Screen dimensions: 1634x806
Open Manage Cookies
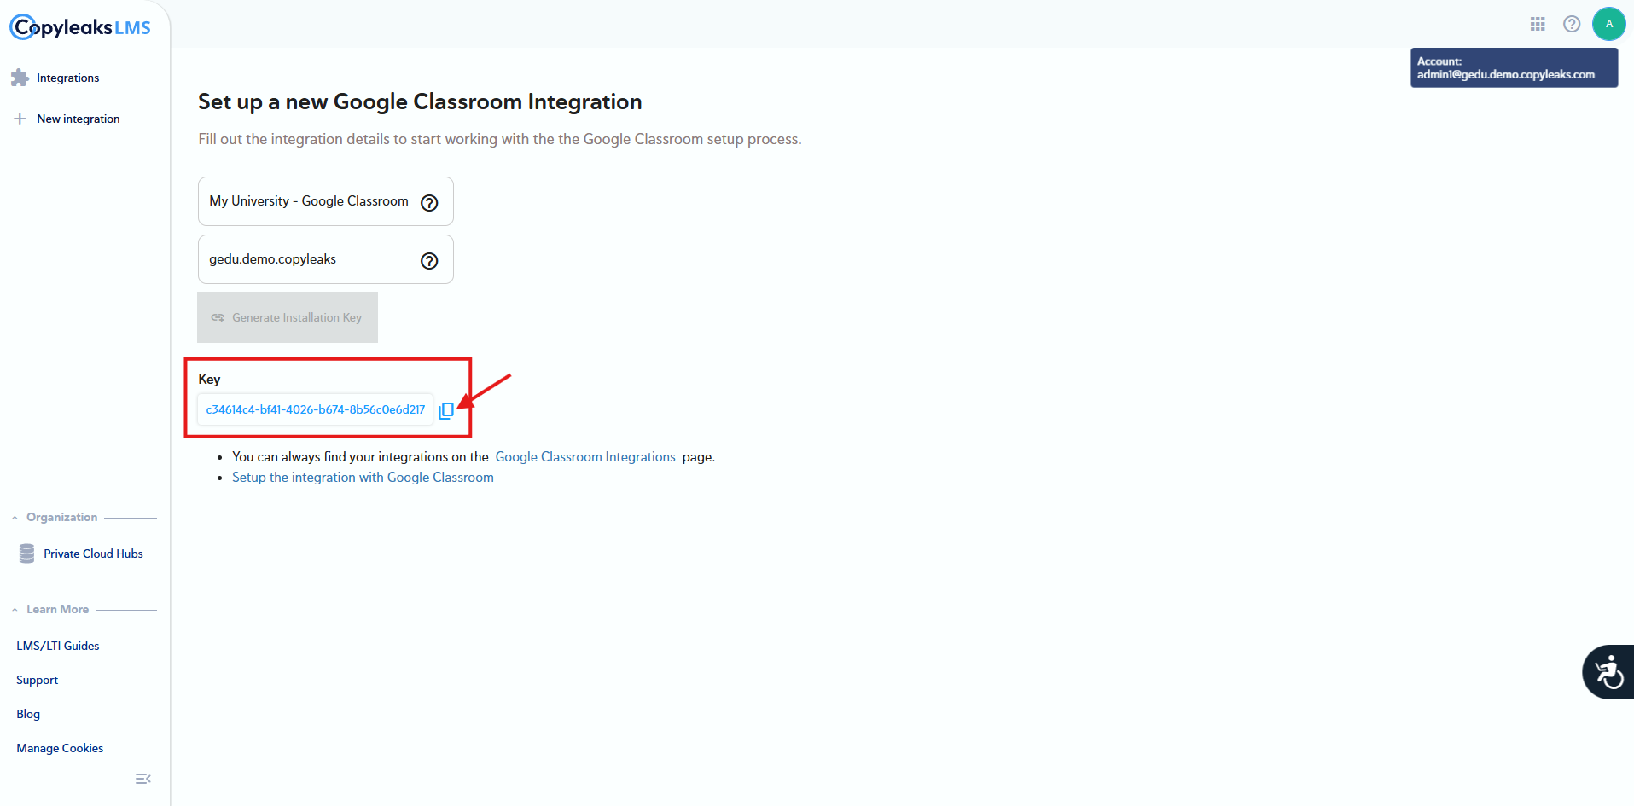click(x=60, y=748)
